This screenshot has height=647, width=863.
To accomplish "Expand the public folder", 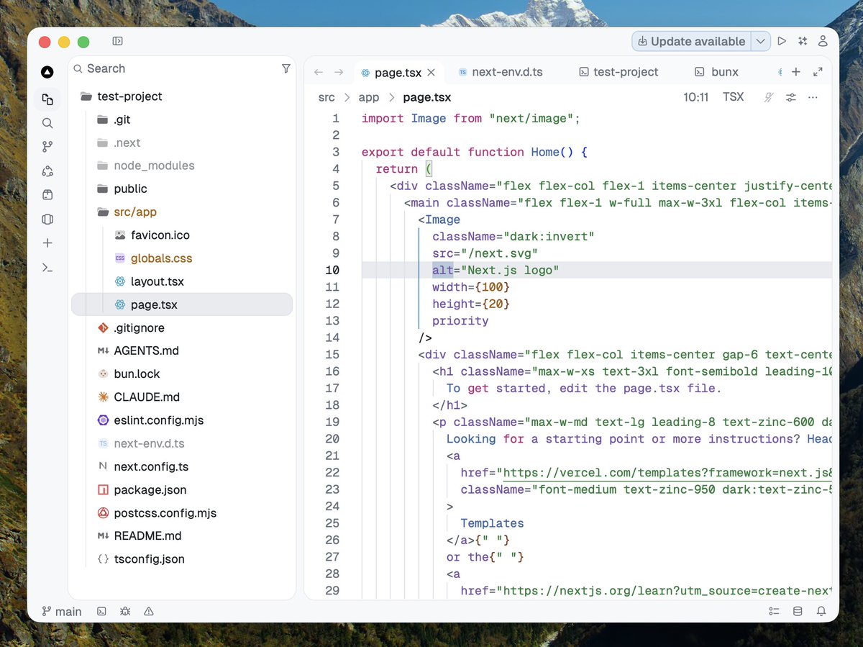I will coord(182,189).
